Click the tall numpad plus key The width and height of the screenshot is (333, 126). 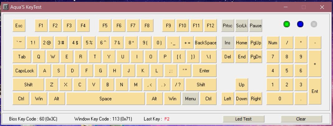pos(315,64)
